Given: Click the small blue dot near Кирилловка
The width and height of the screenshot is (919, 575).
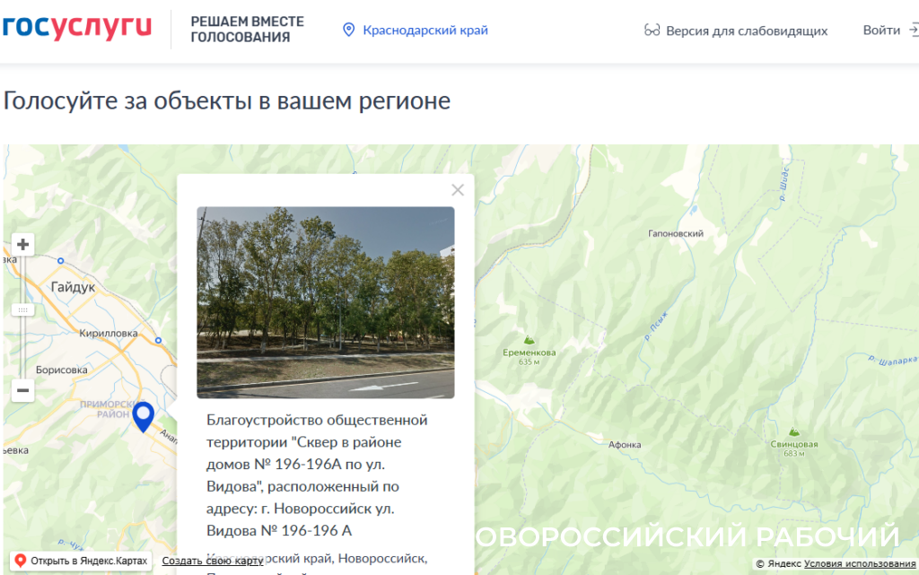Looking at the screenshot, I should click(159, 341).
